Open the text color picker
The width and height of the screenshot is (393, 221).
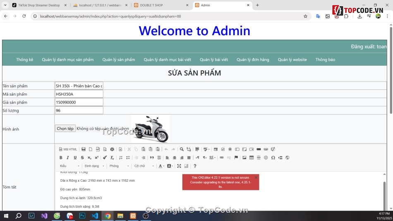[x=161, y=166]
